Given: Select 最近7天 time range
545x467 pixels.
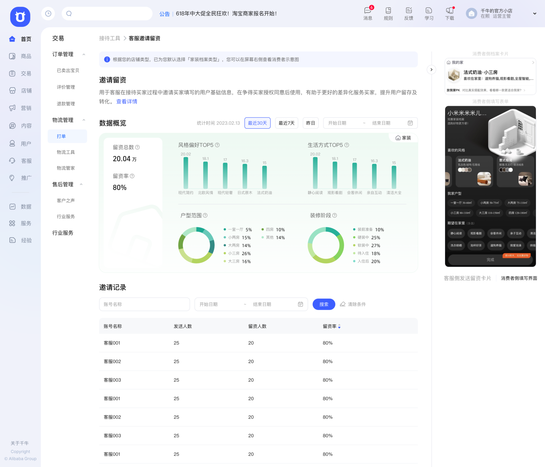Looking at the screenshot, I should pyautogui.click(x=287, y=123).
